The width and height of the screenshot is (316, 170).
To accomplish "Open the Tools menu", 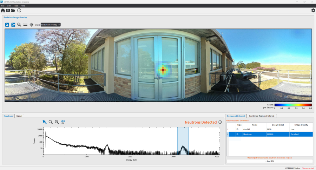I will pyautogui.click(x=16, y=6).
